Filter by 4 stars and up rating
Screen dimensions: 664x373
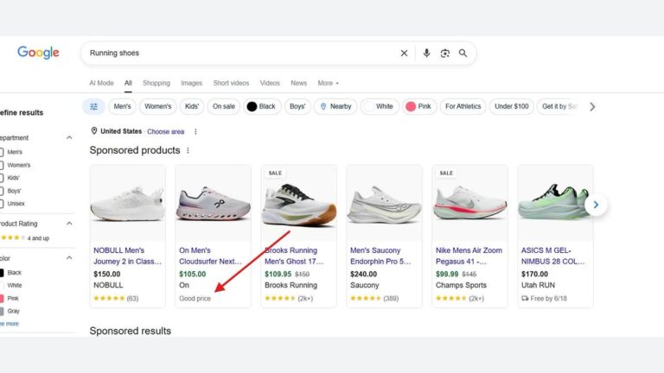pyautogui.click(x=24, y=238)
